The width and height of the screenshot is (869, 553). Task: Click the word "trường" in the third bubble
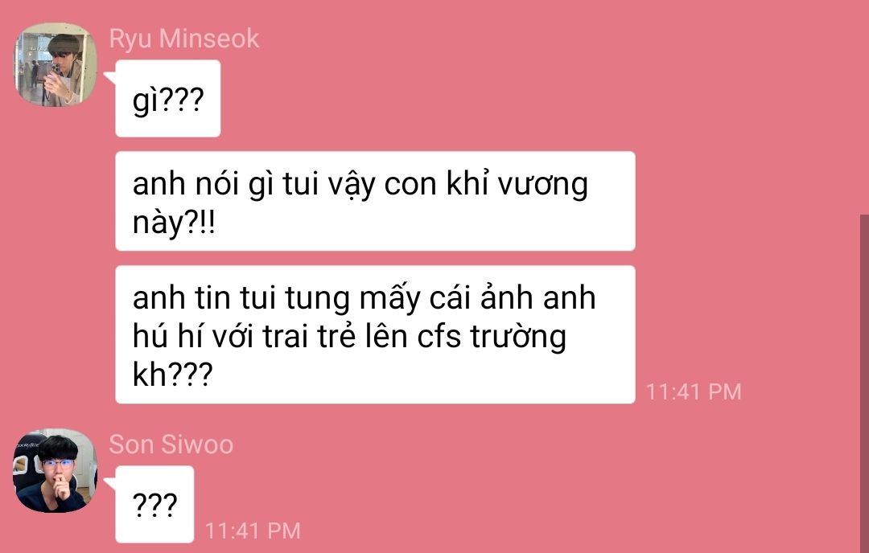pos(518,337)
